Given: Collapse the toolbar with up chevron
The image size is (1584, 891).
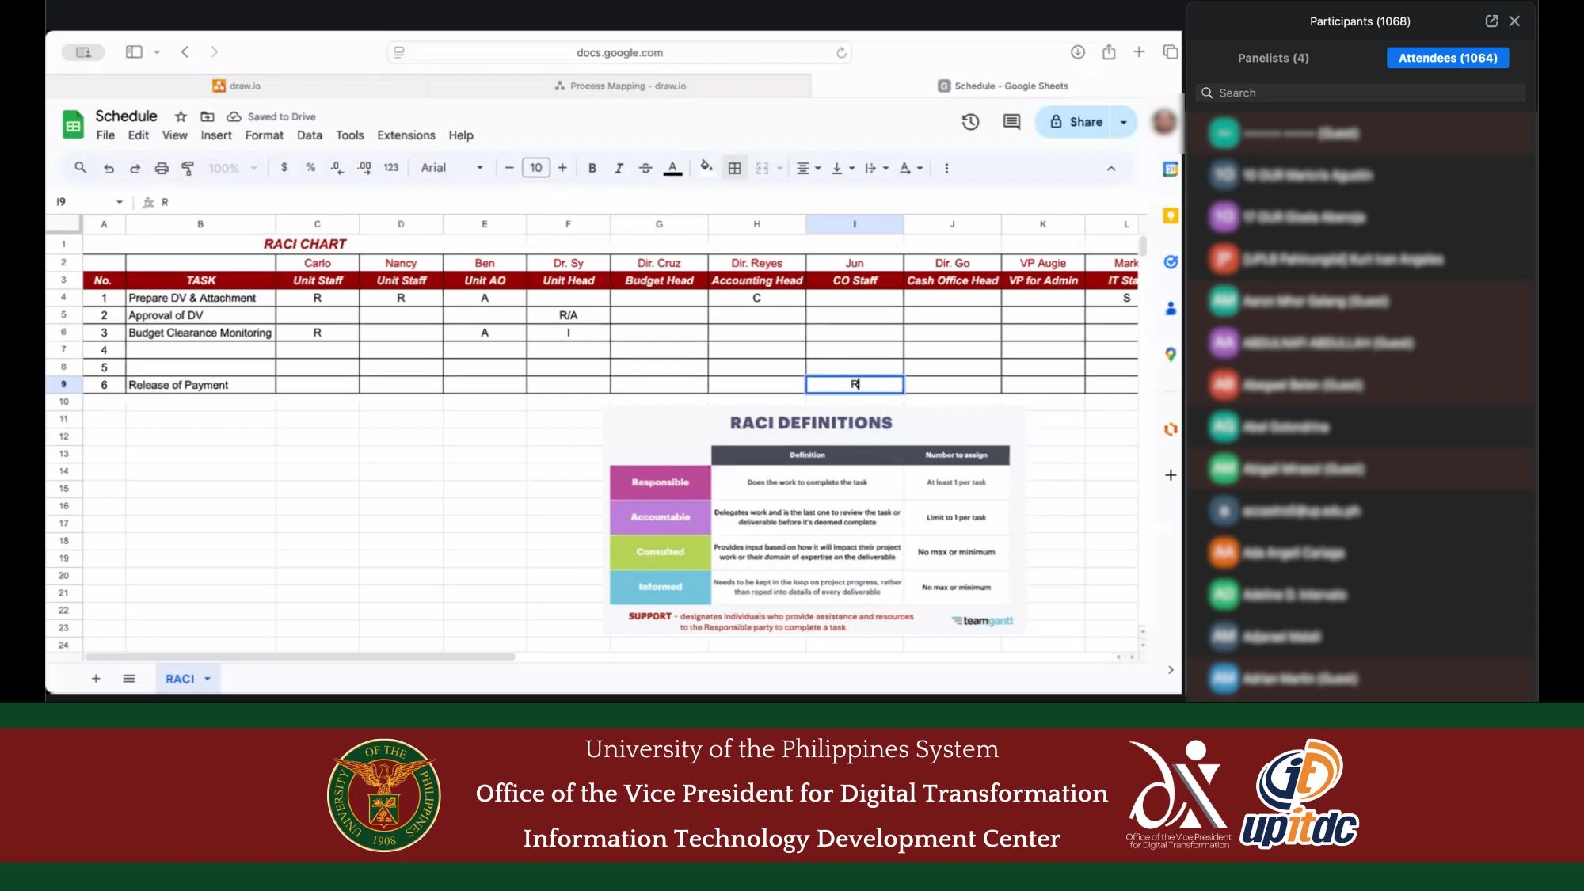Looking at the screenshot, I should pos(1111,169).
